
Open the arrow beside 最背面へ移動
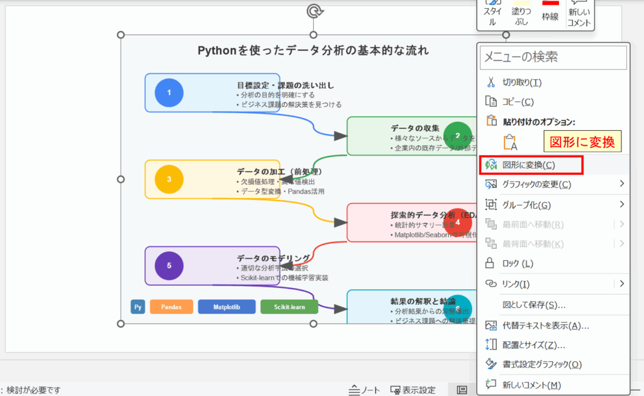(x=622, y=244)
